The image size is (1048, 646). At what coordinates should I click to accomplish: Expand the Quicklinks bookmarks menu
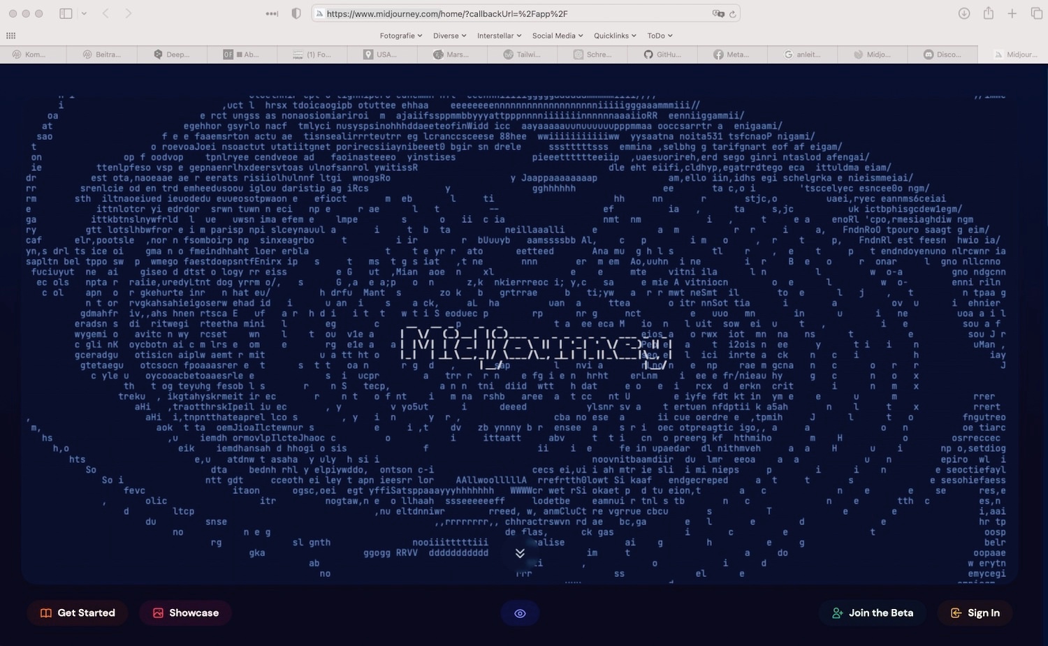615,36
